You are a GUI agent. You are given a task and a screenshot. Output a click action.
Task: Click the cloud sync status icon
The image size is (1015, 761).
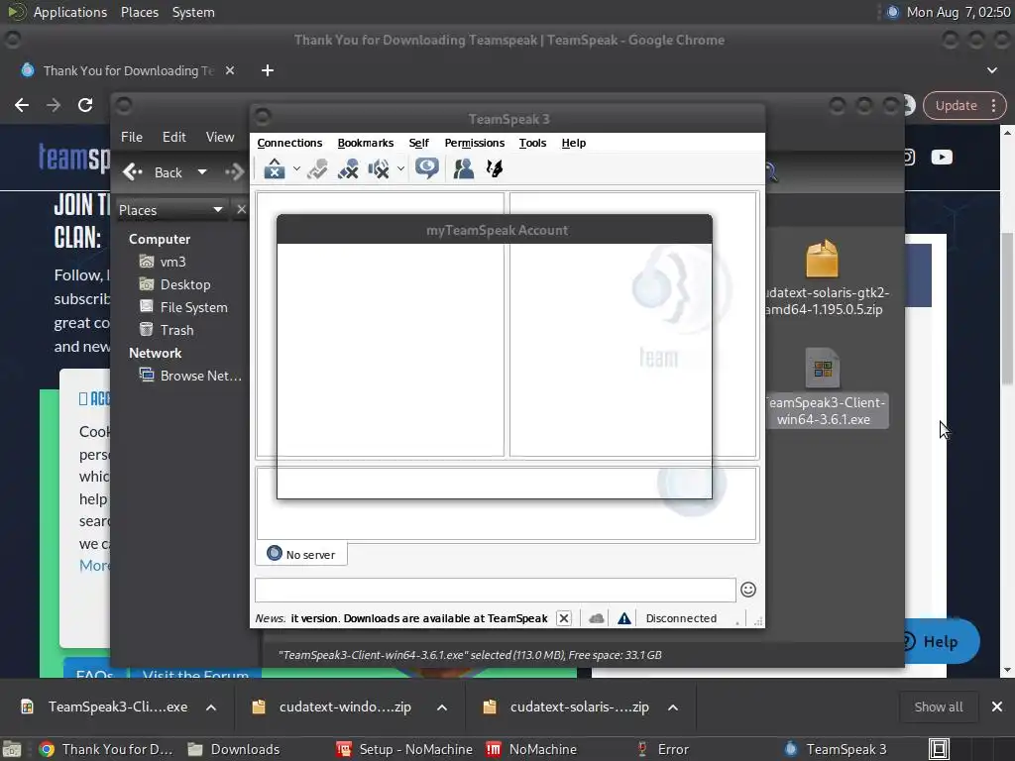point(596,618)
